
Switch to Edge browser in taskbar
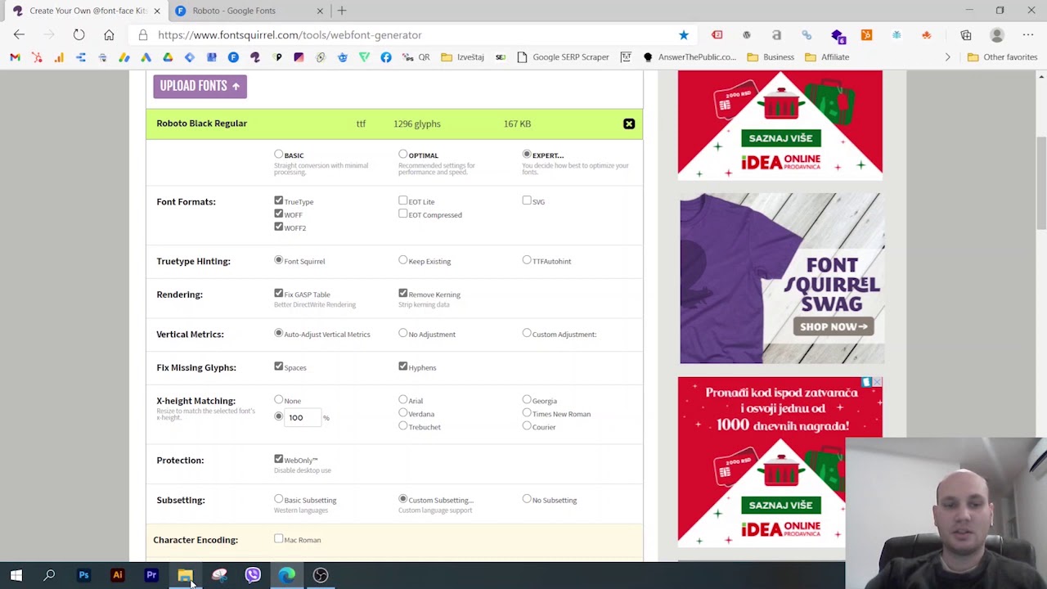point(286,575)
